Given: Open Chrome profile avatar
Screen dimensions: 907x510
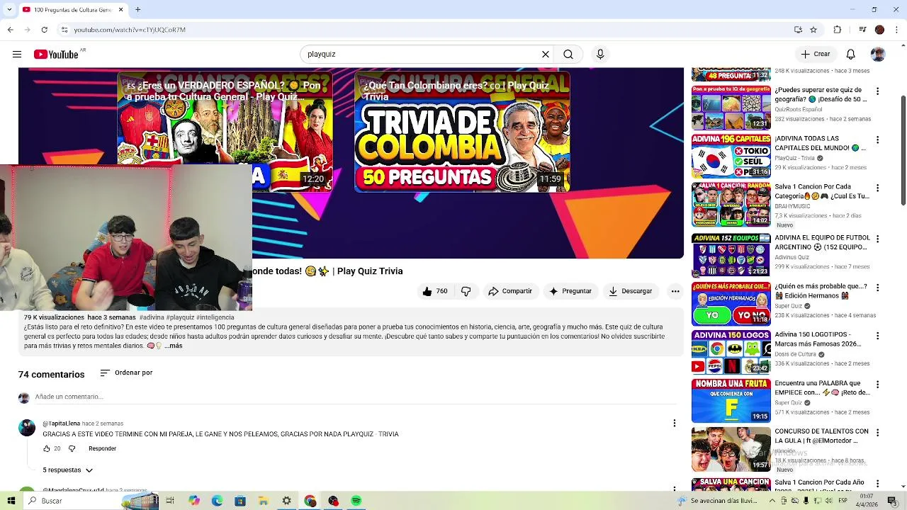Looking at the screenshot, I should pyautogui.click(x=879, y=30).
